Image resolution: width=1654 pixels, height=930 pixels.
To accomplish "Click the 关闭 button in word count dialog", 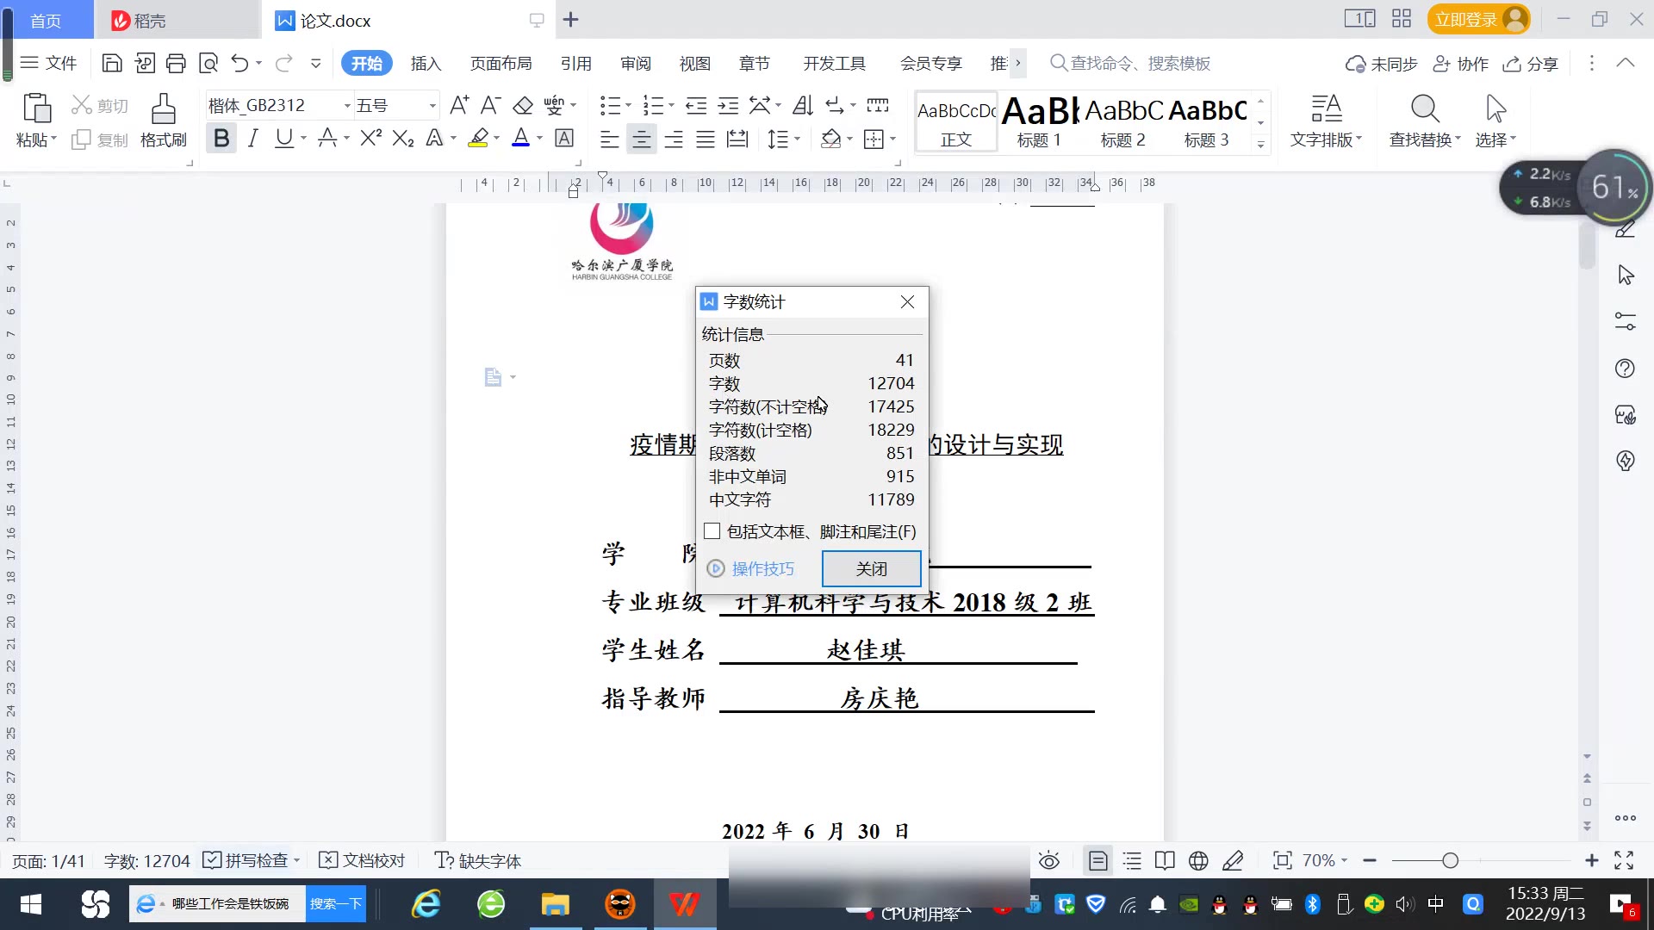I will (871, 568).
